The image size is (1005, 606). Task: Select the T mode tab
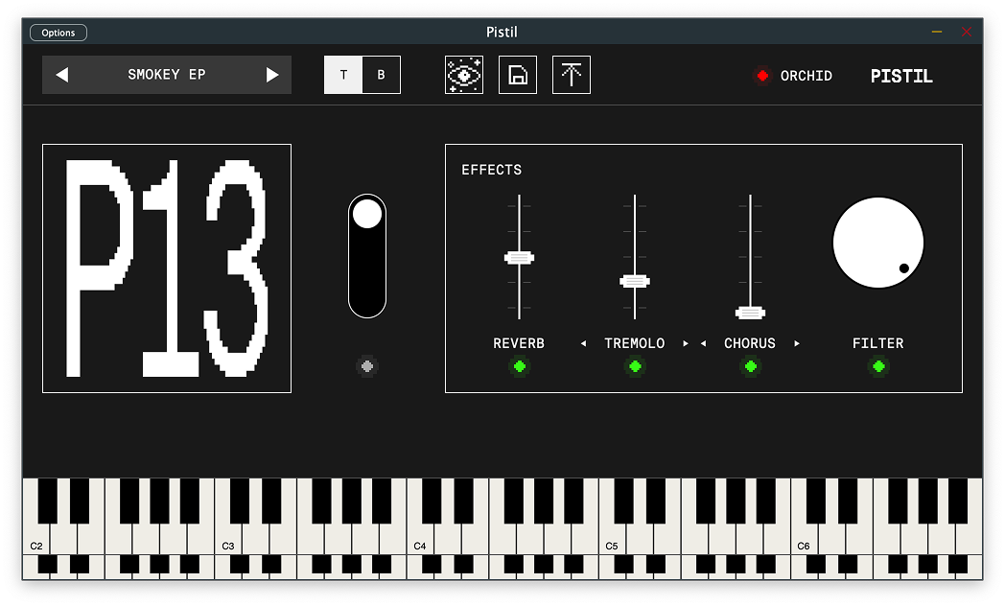point(343,75)
